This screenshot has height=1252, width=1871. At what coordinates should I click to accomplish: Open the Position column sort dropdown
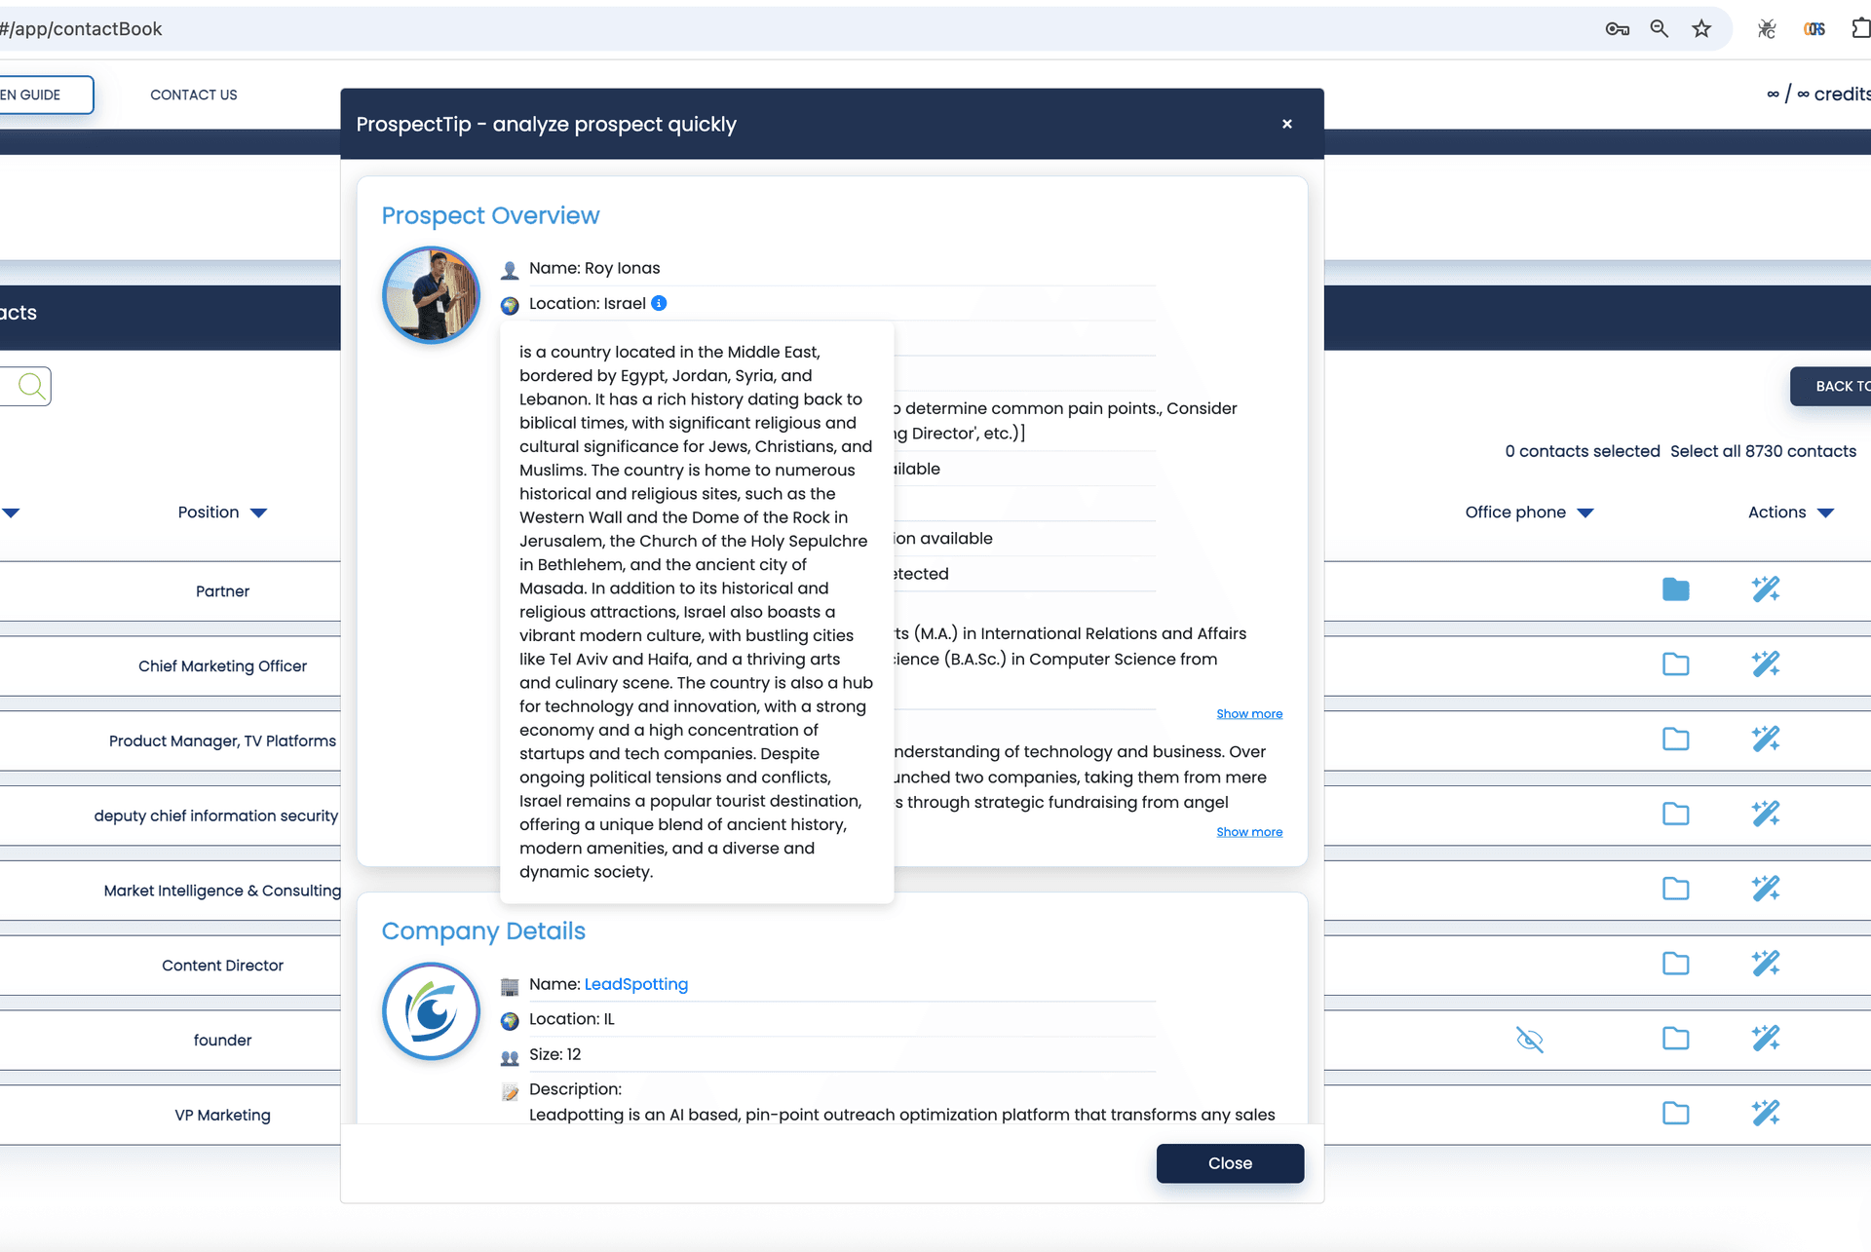(258, 513)
